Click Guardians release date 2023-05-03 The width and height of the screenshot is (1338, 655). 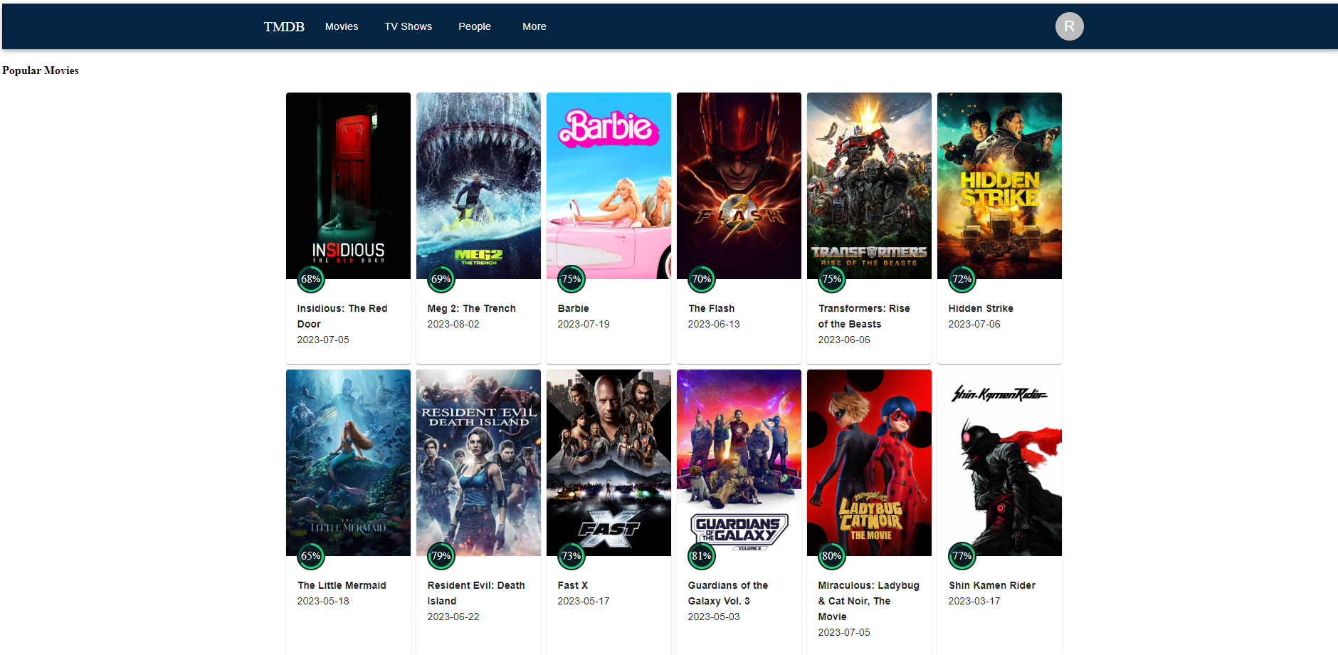click(x=714, y=617)
